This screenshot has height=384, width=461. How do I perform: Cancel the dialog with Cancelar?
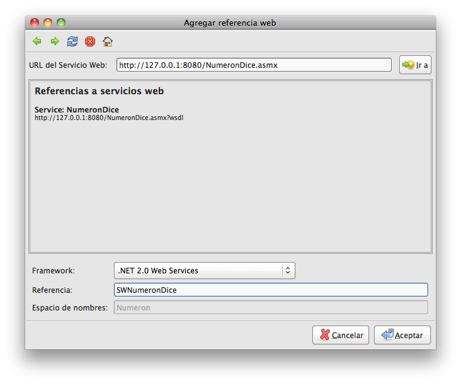pyautogui.click(x=341, y=335)
